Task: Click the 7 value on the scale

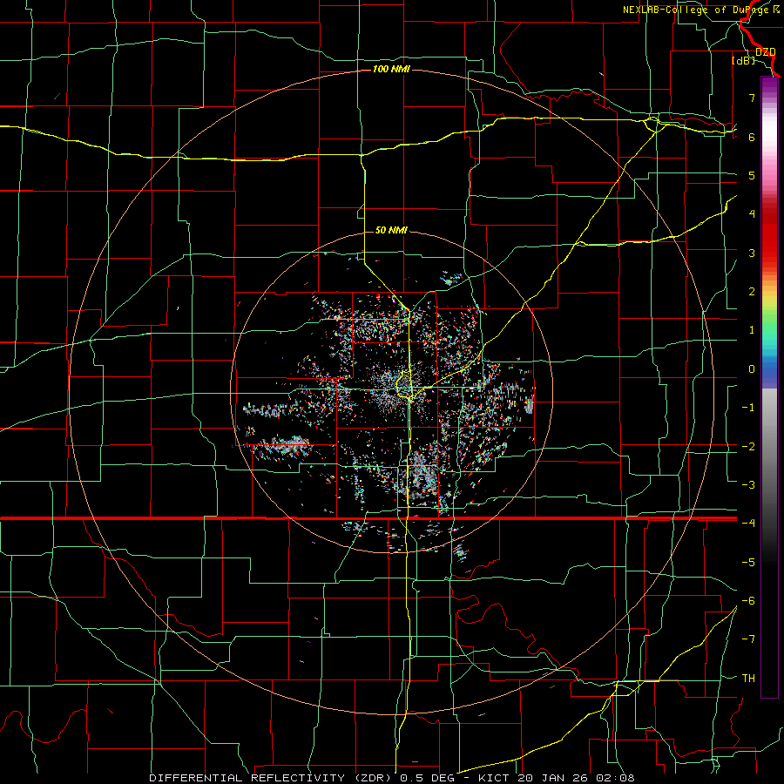Action: [x=752, y=98]
